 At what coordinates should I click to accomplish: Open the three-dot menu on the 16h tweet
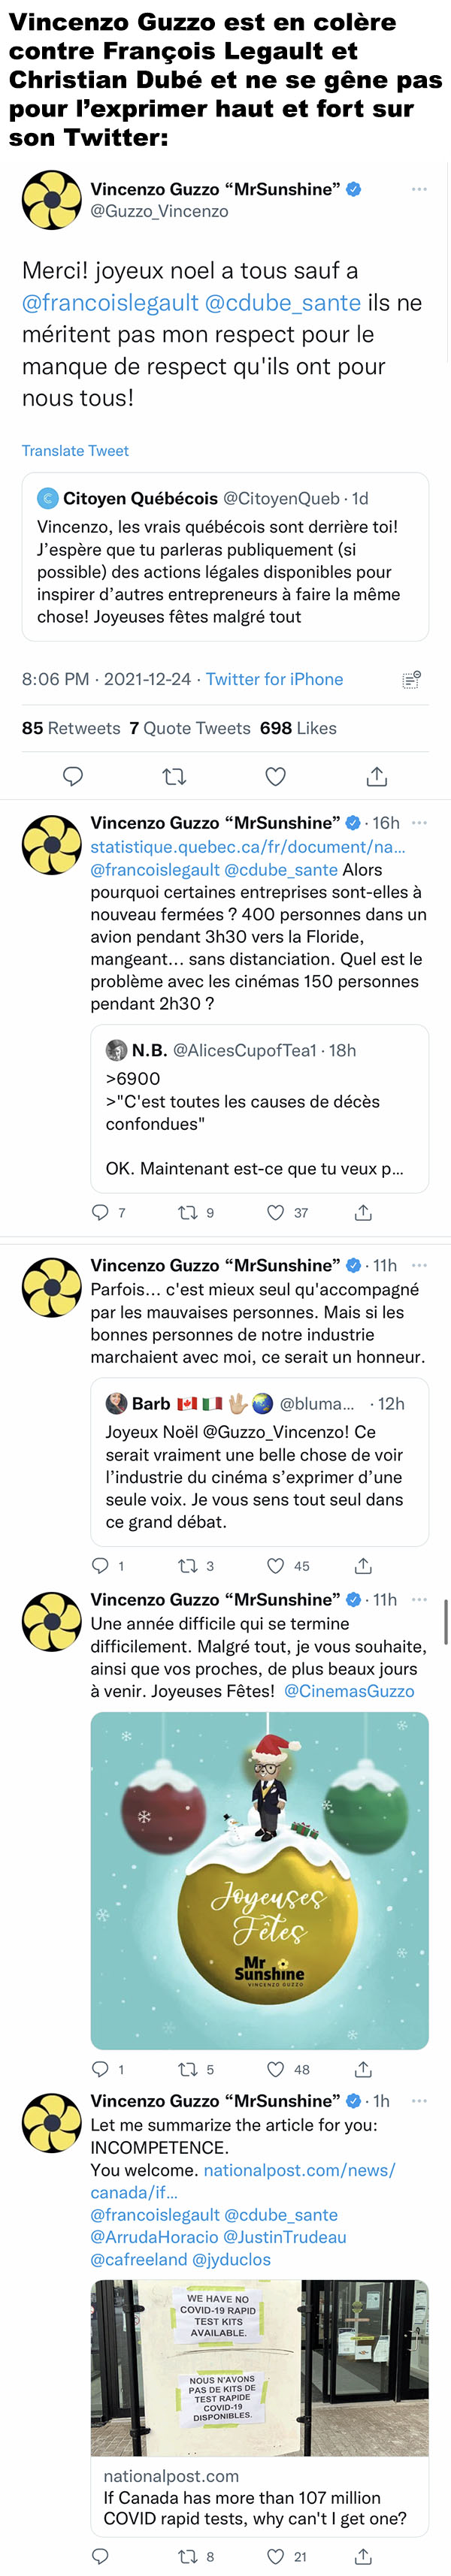(x=419, y=823)
